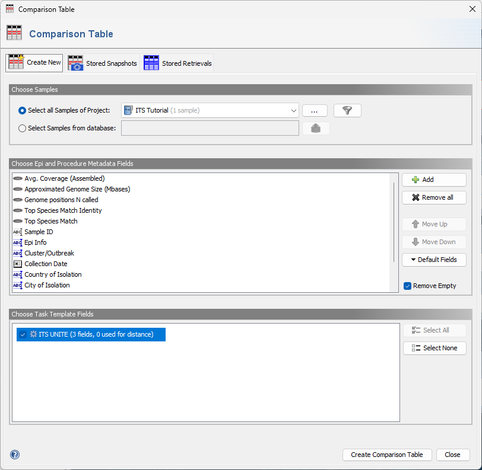Click the gear icon on the ITS UNITE entry
This screenshot has height=470, width=482.
(33, 334)
